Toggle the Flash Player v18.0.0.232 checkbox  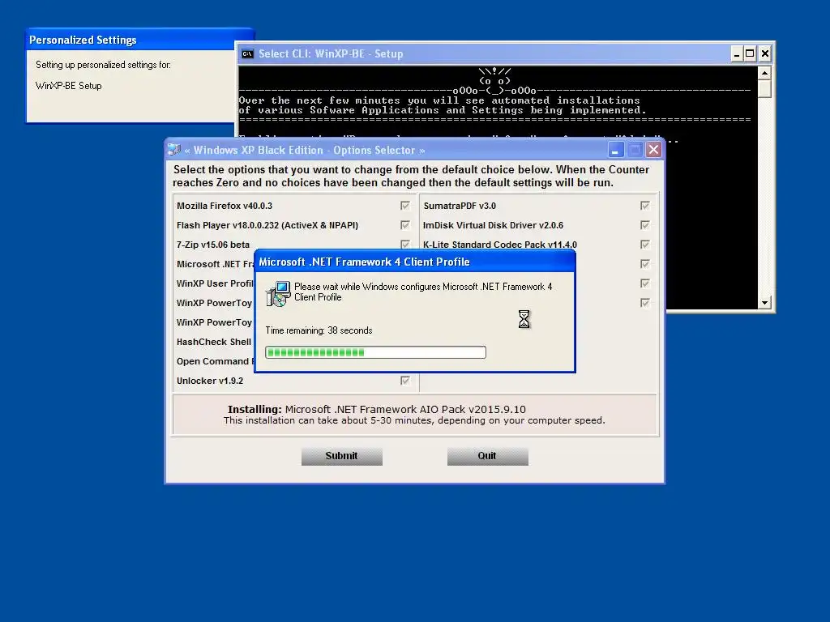[x=405, y=225]
